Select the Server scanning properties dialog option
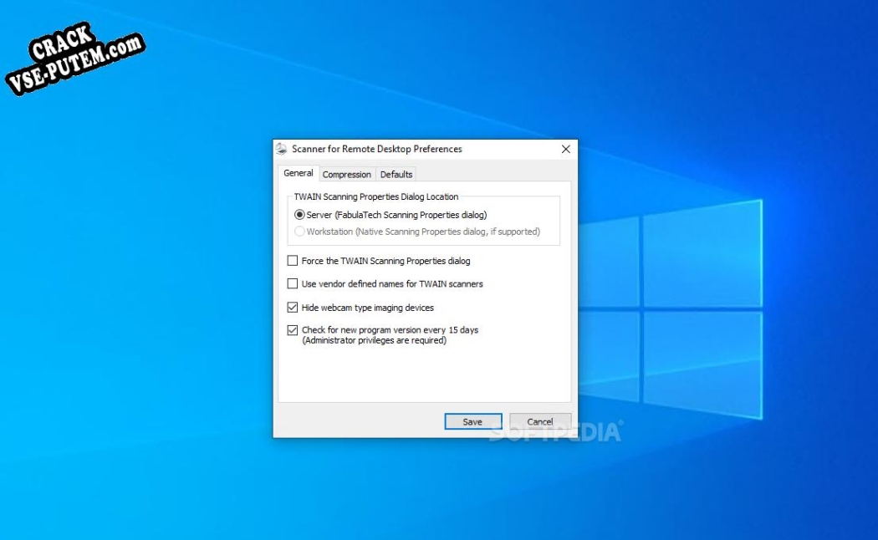This screenshot has height=540, width=878. [299, 215]
